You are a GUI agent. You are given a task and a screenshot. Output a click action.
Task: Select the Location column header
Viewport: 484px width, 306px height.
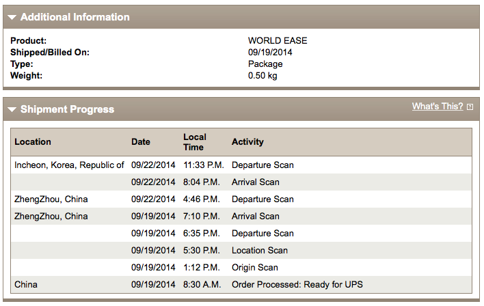click(x=33, y=141)
